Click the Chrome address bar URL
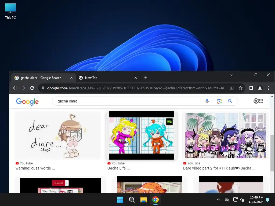The height and width of the screenshot is (206, 275). tap(137, 88)
